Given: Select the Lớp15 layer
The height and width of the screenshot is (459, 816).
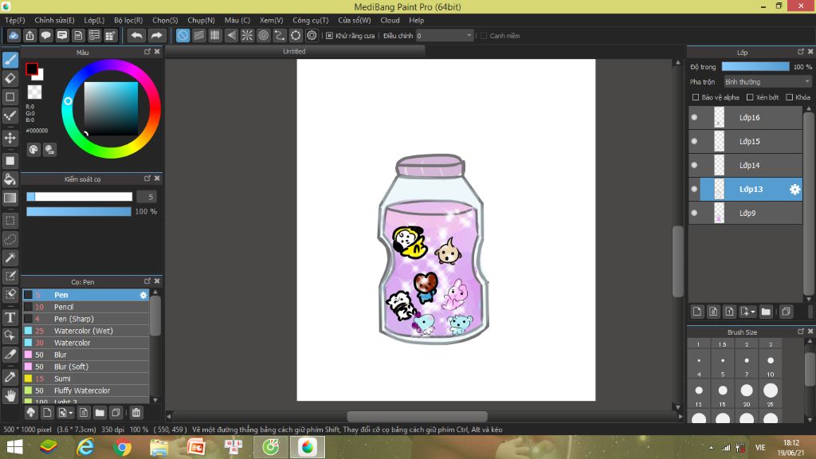Looking at the screenshot, I should 745,142.
